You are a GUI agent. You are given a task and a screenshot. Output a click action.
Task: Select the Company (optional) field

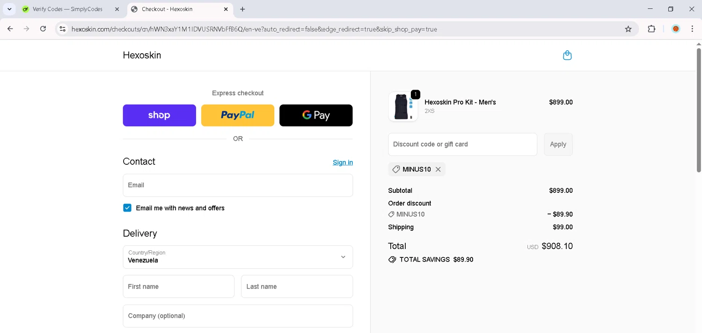click(x=238, y=316)
